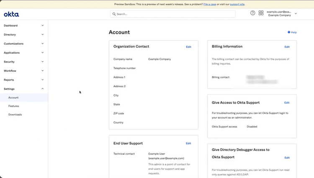Click the Technical contact label
The width and height of the screenshot is (314, 178).
(124, 154)
